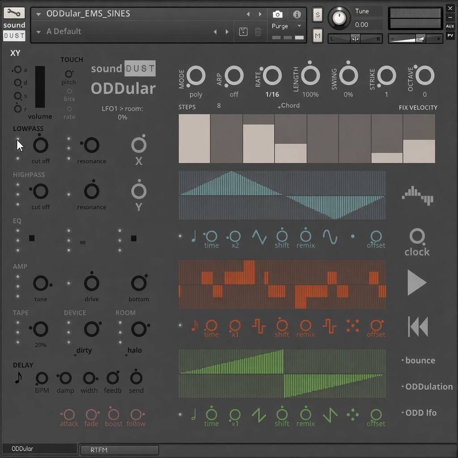Click the third sequencer velocity step
This screenshot has width=458, height=458.
pos(259,139)
